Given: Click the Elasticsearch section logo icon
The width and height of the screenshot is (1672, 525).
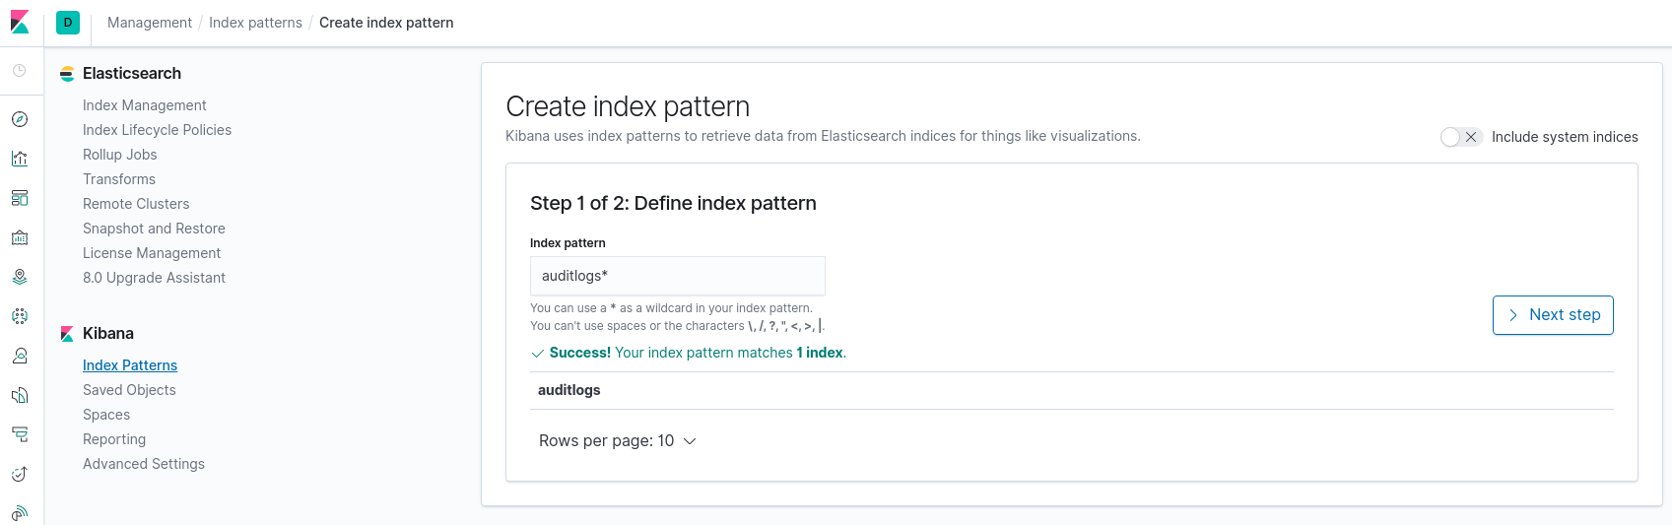Looking at the screenshot, I should (x=67, y=74).
